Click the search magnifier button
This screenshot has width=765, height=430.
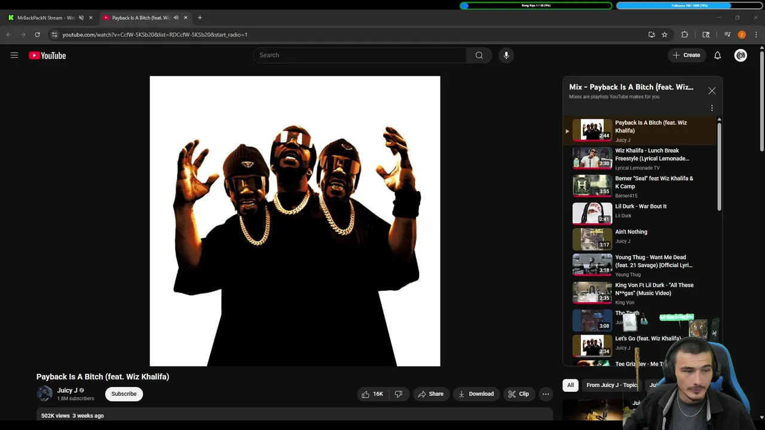click(x=479, y=55)
